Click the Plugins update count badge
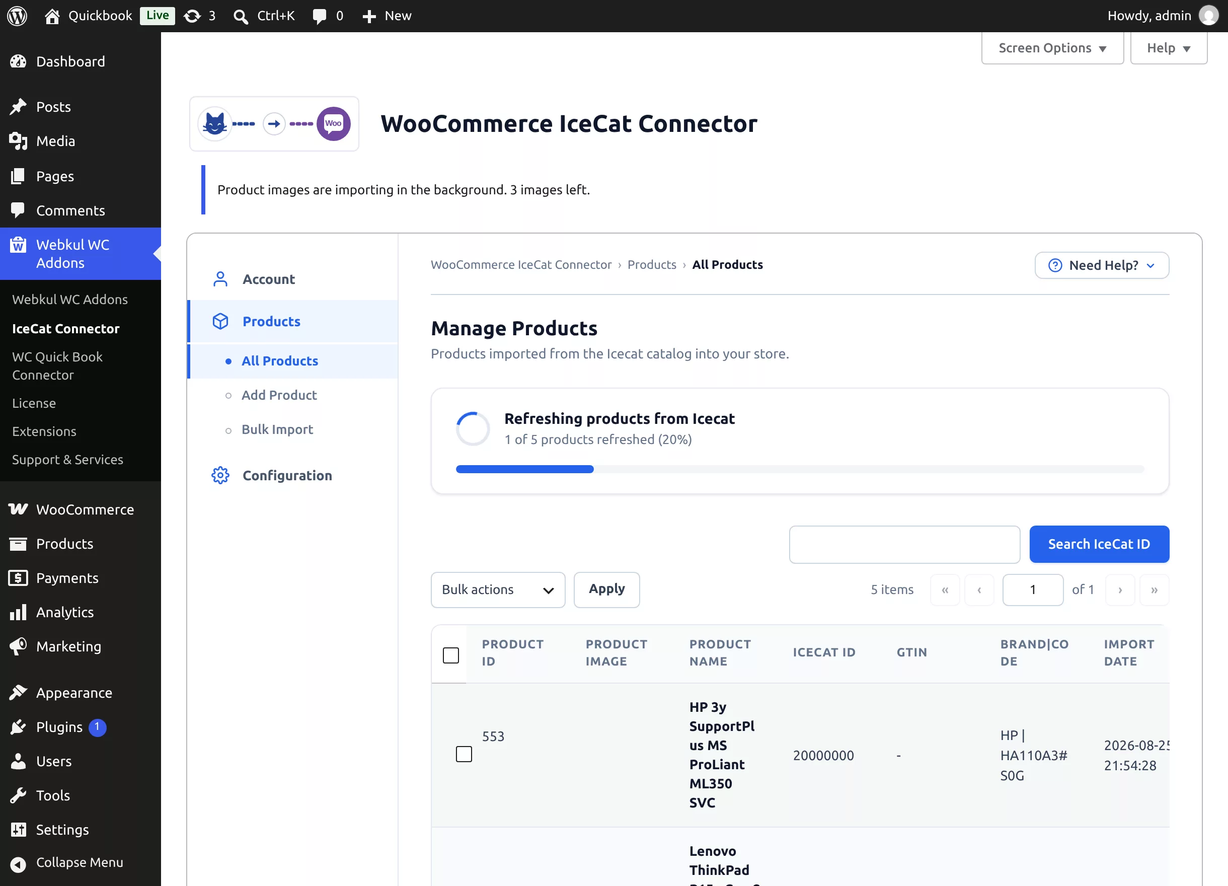 pyautogui.click(x=98, y=727)
